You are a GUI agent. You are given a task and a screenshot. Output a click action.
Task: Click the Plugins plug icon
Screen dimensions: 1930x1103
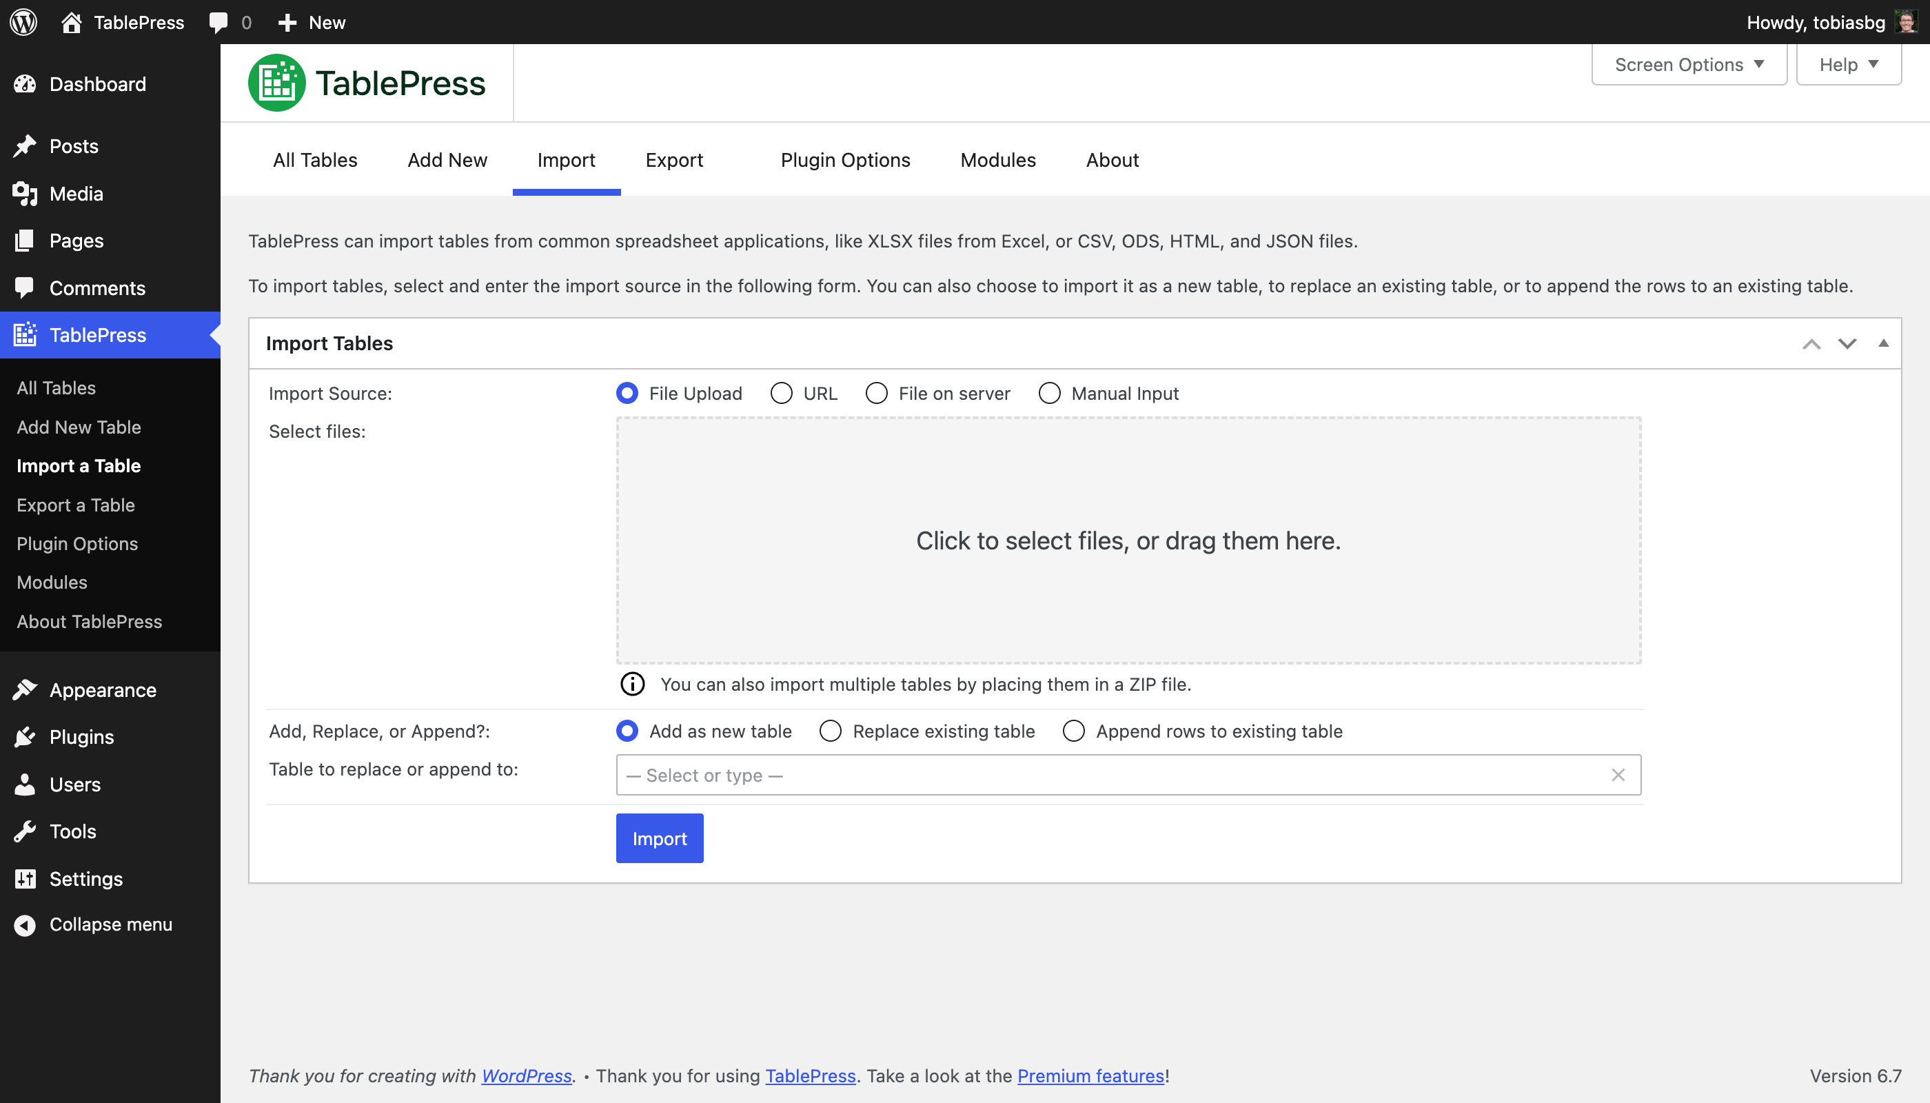25,736
